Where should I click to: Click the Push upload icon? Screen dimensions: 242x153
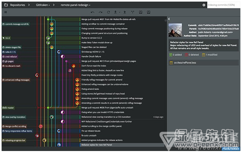click(125, 12)
